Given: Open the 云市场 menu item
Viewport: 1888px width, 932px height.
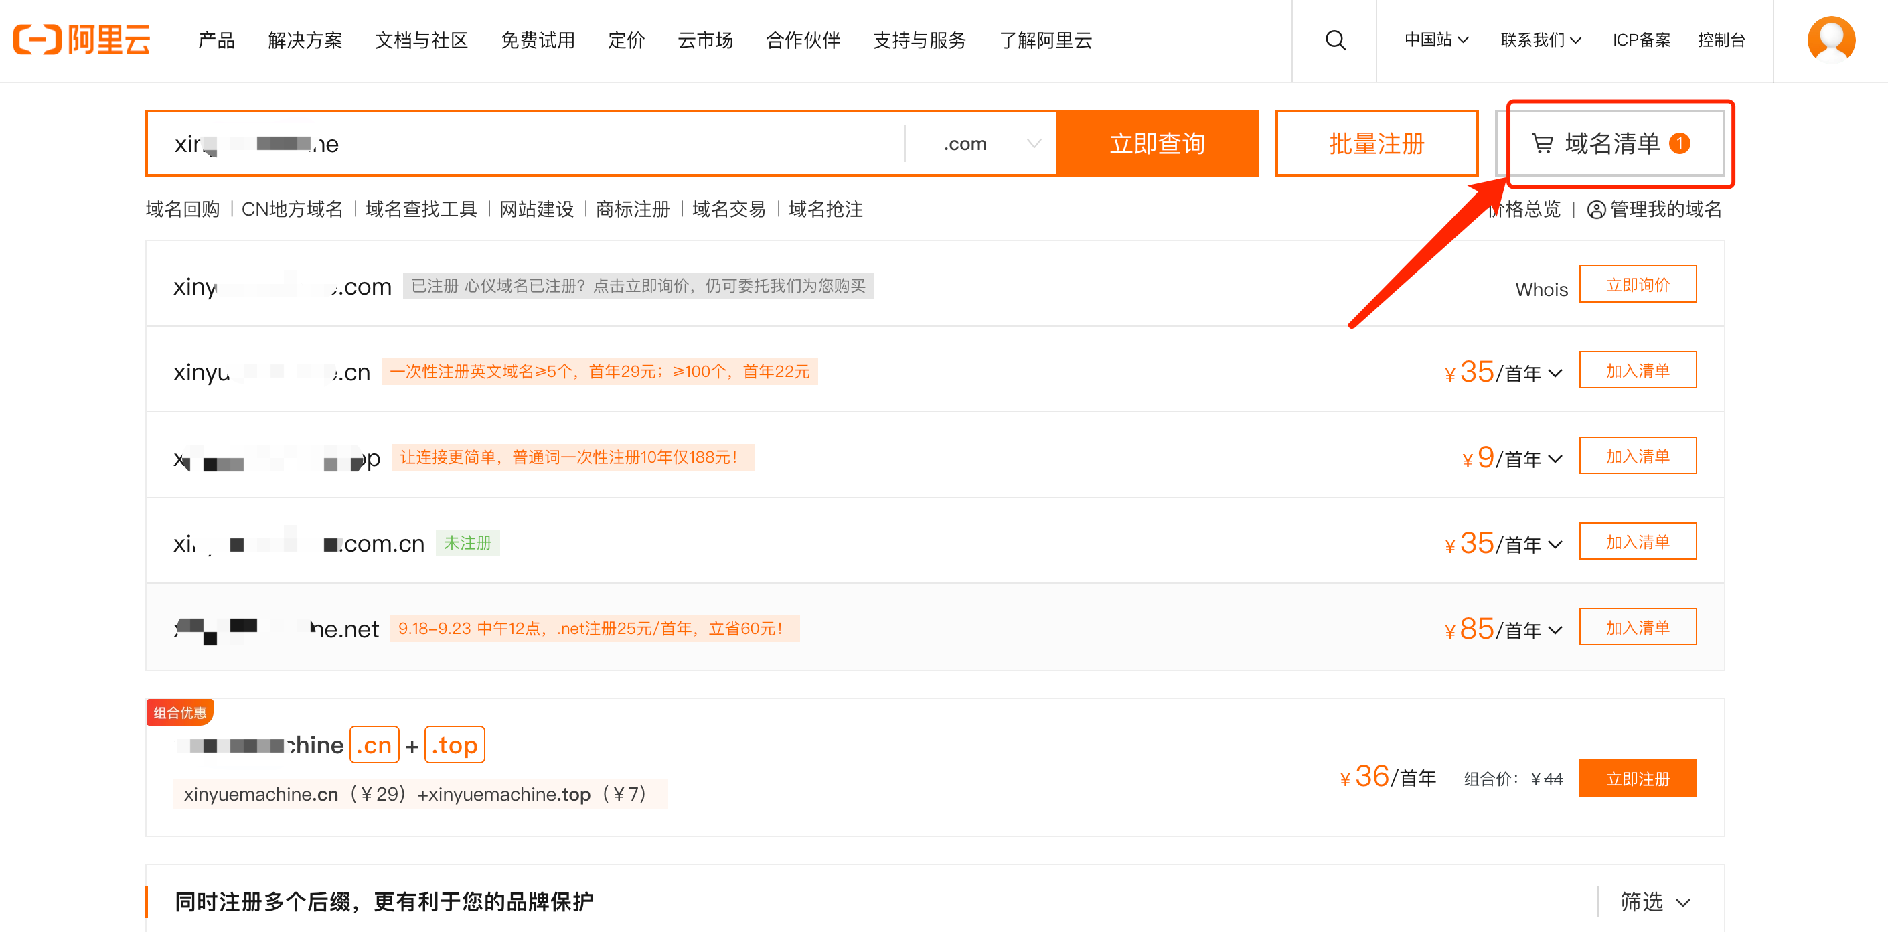Looking at the screenshot, I should pos(704,40).
